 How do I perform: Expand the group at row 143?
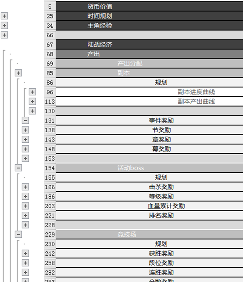click(x=25, y=139)
